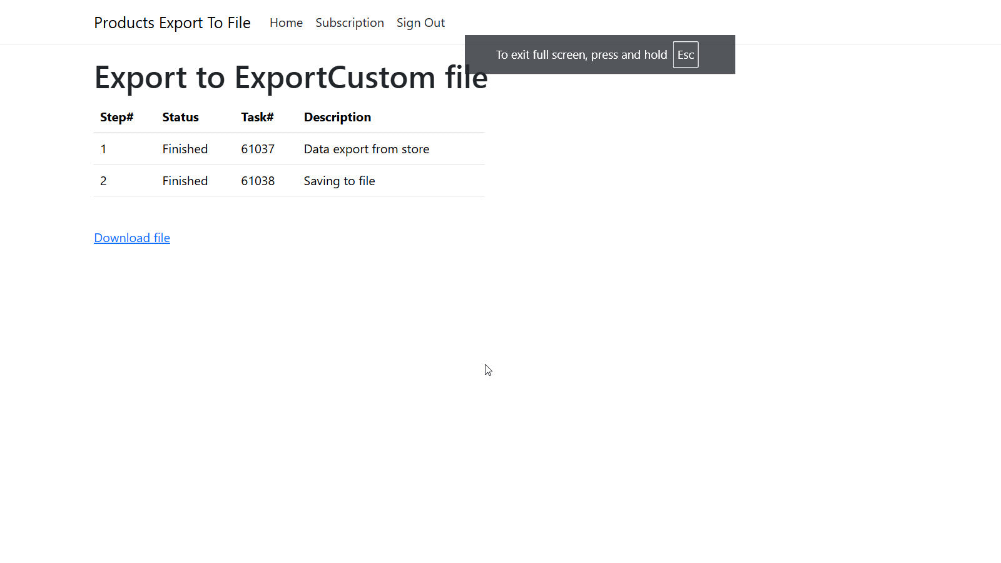Click the Saving to file description

pos(339,181)
